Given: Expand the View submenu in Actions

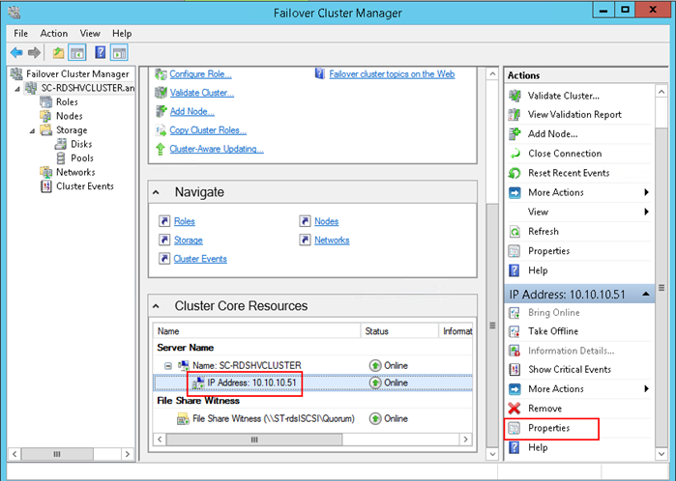Looking at the screenshot, I should pos(646,212).
